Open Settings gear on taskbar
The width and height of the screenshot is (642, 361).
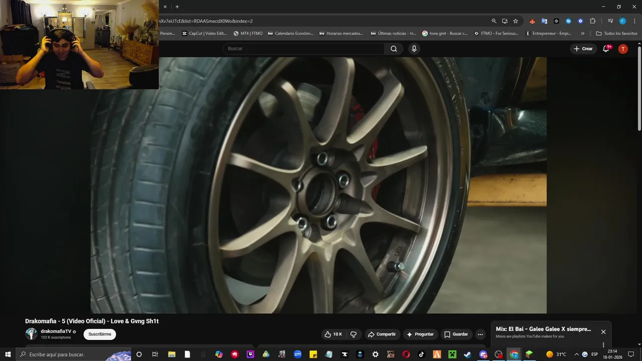coord(376,354)
